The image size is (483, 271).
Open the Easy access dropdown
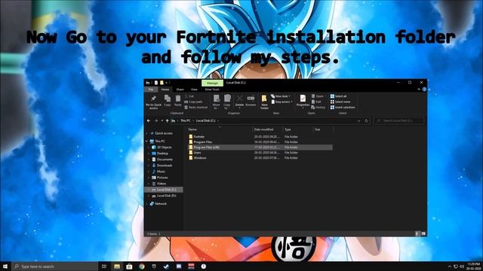pos(281,102)
